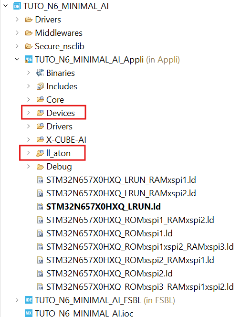The height and width of the screenshot is (317, 241).
Task: Click the Binaries icon
Action: (x=40, y=73)
